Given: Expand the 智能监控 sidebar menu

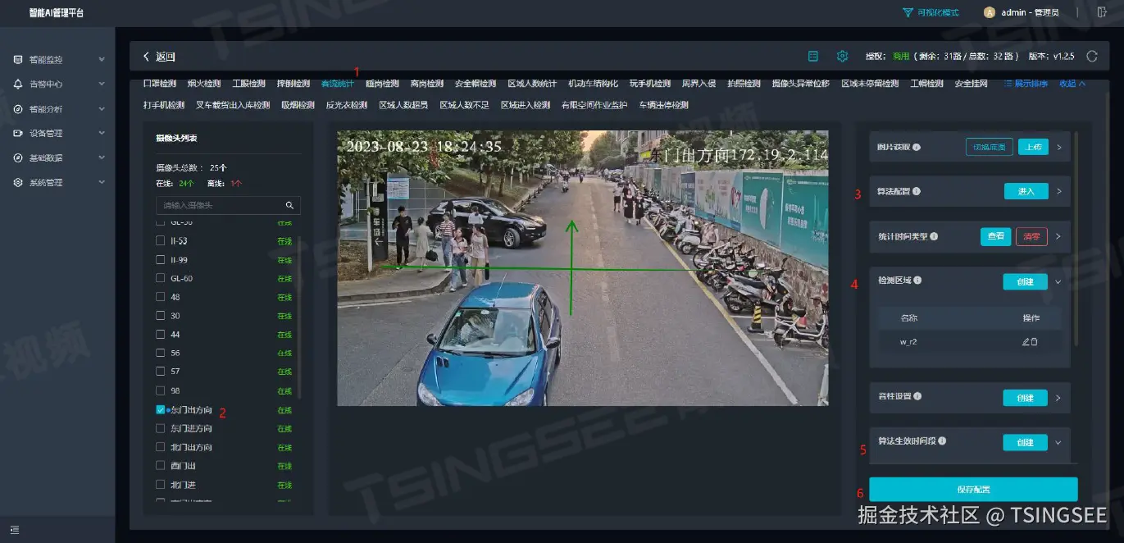Looking at the screenshot, I should [102, 60].
